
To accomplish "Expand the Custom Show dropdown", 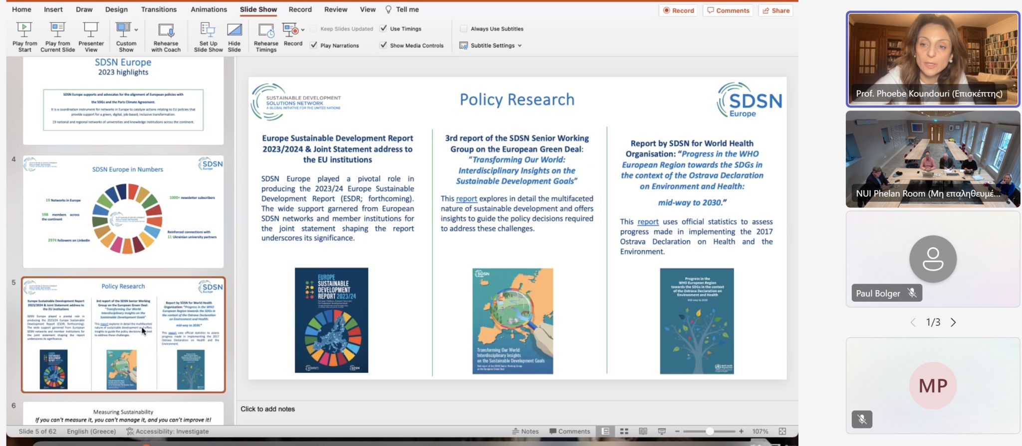I will pyautogui.click(x=136, y=30).
